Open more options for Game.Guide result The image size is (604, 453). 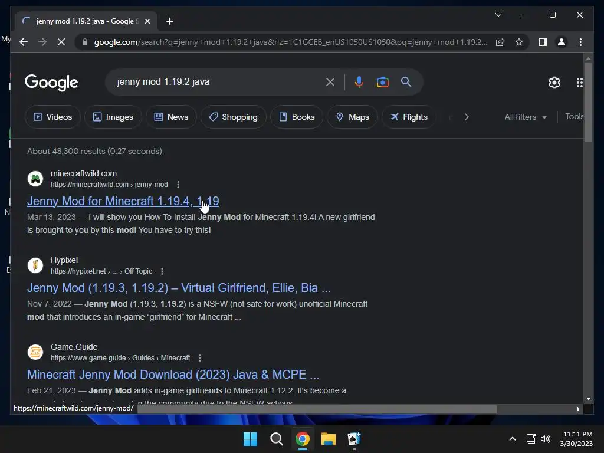[x=200, y=358]
